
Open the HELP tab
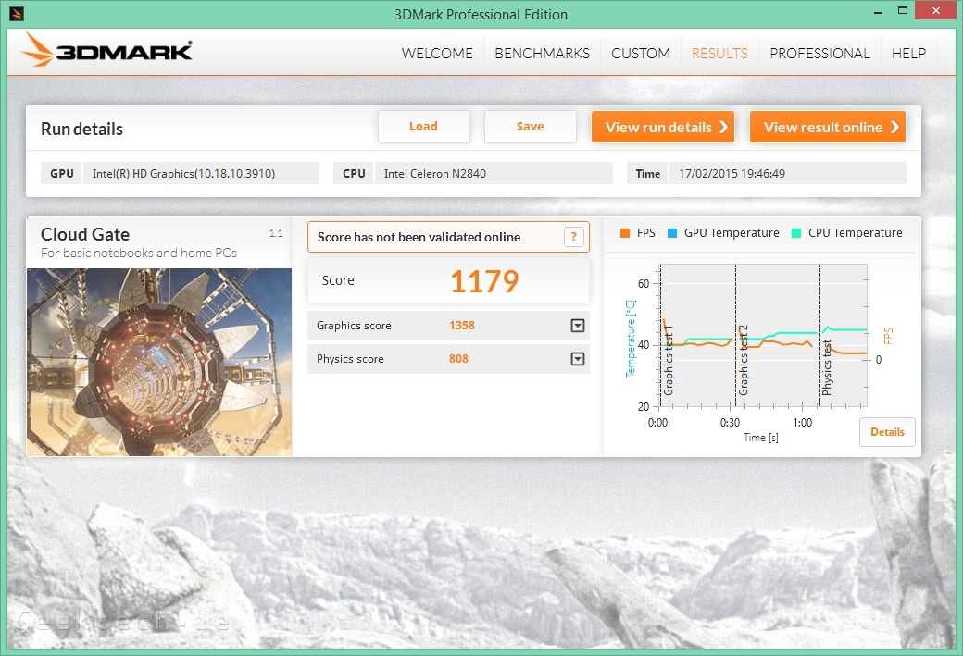(x=909, y=54)
